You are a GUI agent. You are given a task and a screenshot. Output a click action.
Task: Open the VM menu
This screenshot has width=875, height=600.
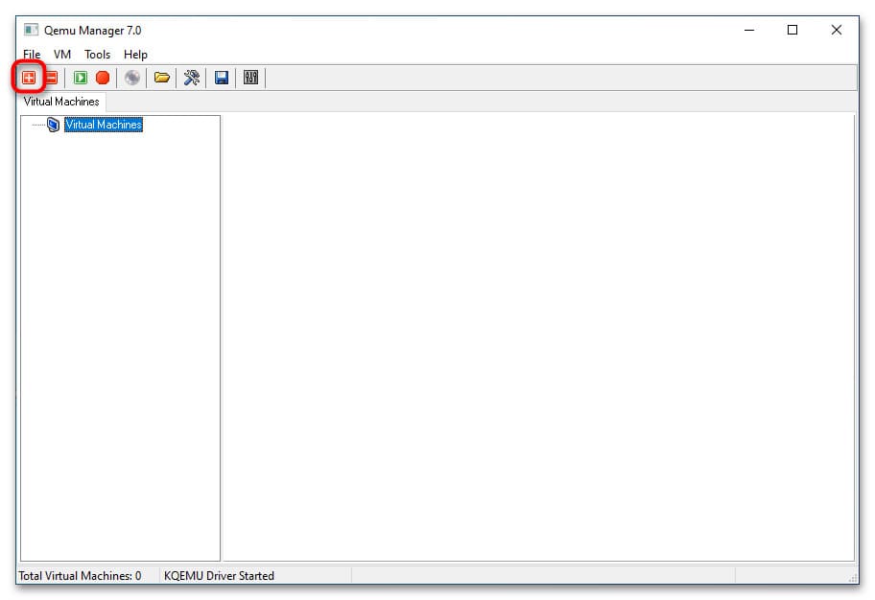pos(62,55)
